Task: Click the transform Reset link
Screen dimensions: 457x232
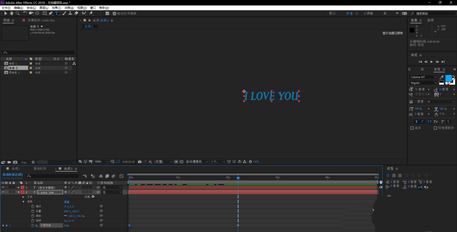Action: 67,202
